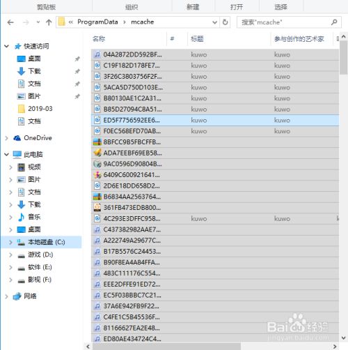The height and width of the screenshot is (350, 348).
Task: Select file B80130AE1C2A31
Action: (x=215, y=98)
